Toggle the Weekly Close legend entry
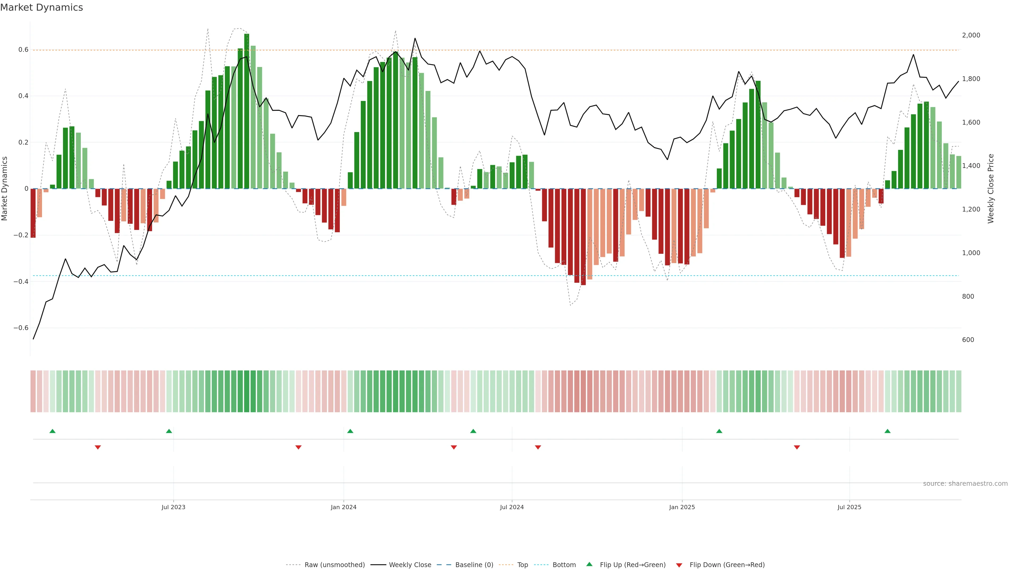 [410, 565]
